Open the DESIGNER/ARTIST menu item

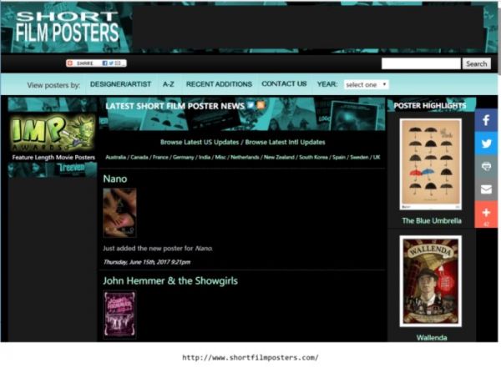pyautogui.click(x=120, y=84)
